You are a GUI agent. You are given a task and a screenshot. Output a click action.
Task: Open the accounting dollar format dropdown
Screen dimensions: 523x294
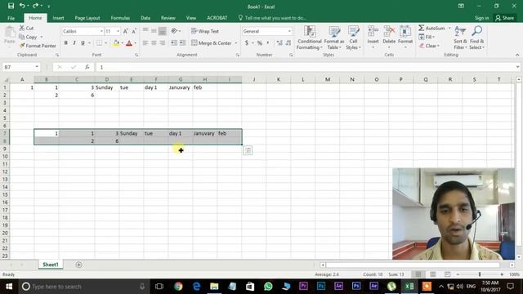tap(253, 43)
